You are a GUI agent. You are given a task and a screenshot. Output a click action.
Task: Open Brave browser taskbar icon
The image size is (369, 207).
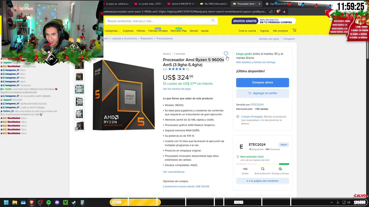pos(32,202)
